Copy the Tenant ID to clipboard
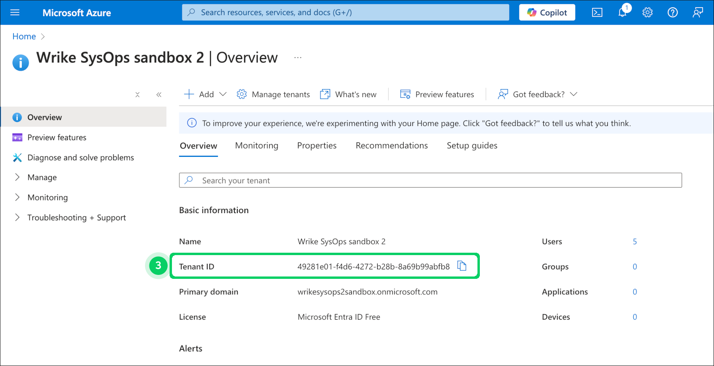Viewport: 714px width, 366px height. (462, 266)
